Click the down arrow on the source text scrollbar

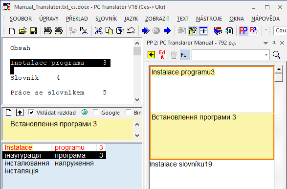pyautogui.click(x=137, y=100)
